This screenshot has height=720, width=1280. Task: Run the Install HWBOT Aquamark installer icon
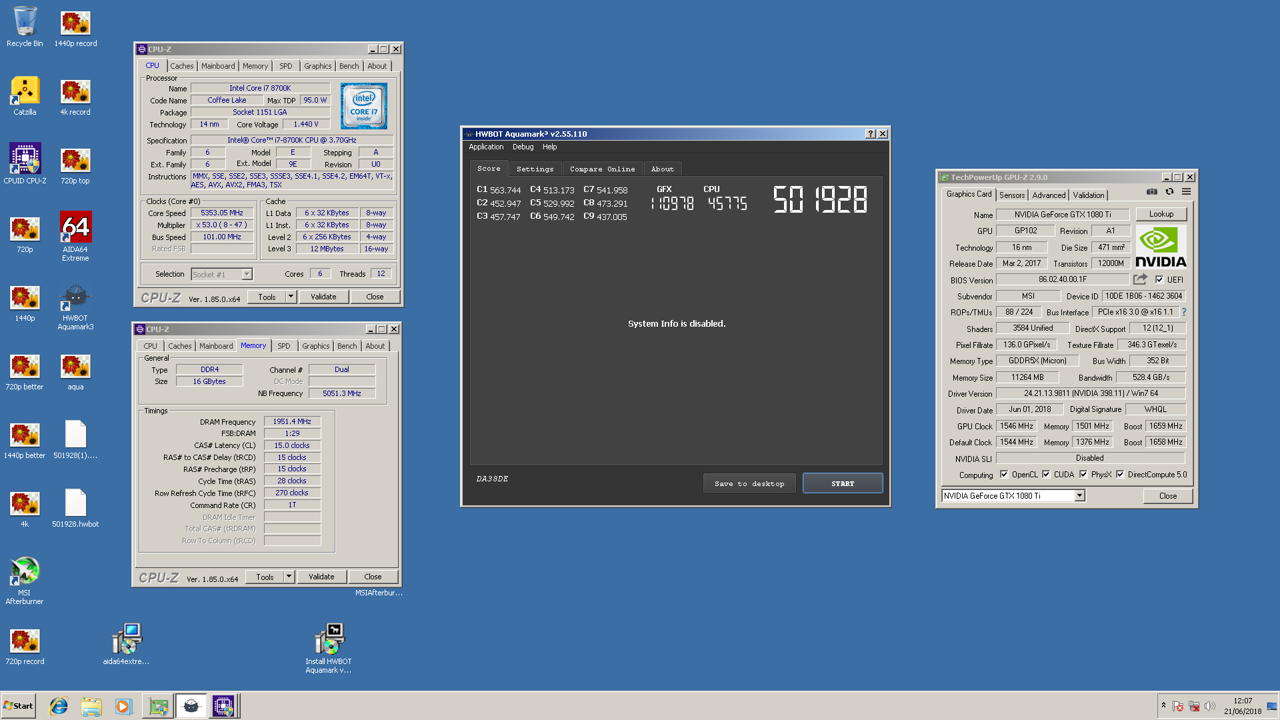click(329, 648)
